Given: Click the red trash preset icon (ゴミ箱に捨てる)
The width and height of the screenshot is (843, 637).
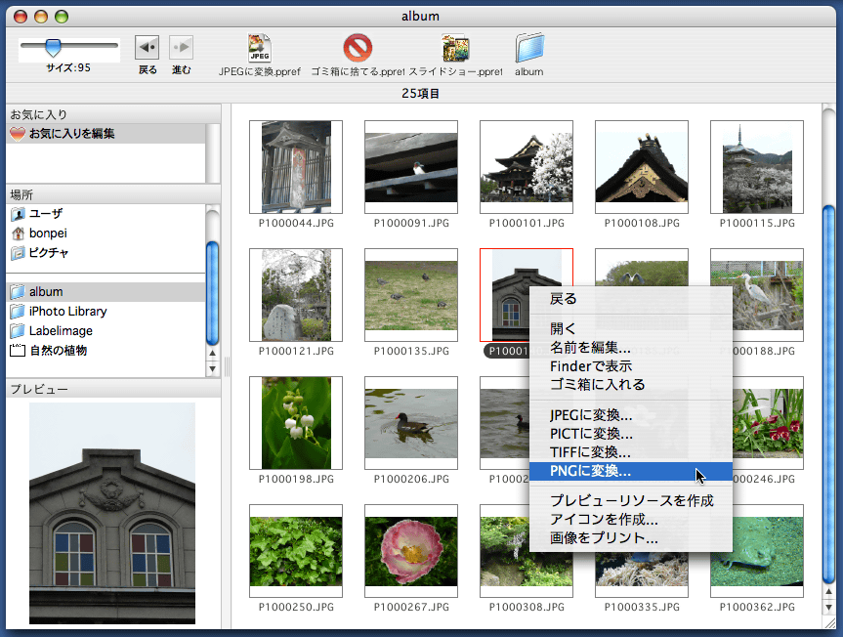Looking at the screenshot, I should (358, 47).
